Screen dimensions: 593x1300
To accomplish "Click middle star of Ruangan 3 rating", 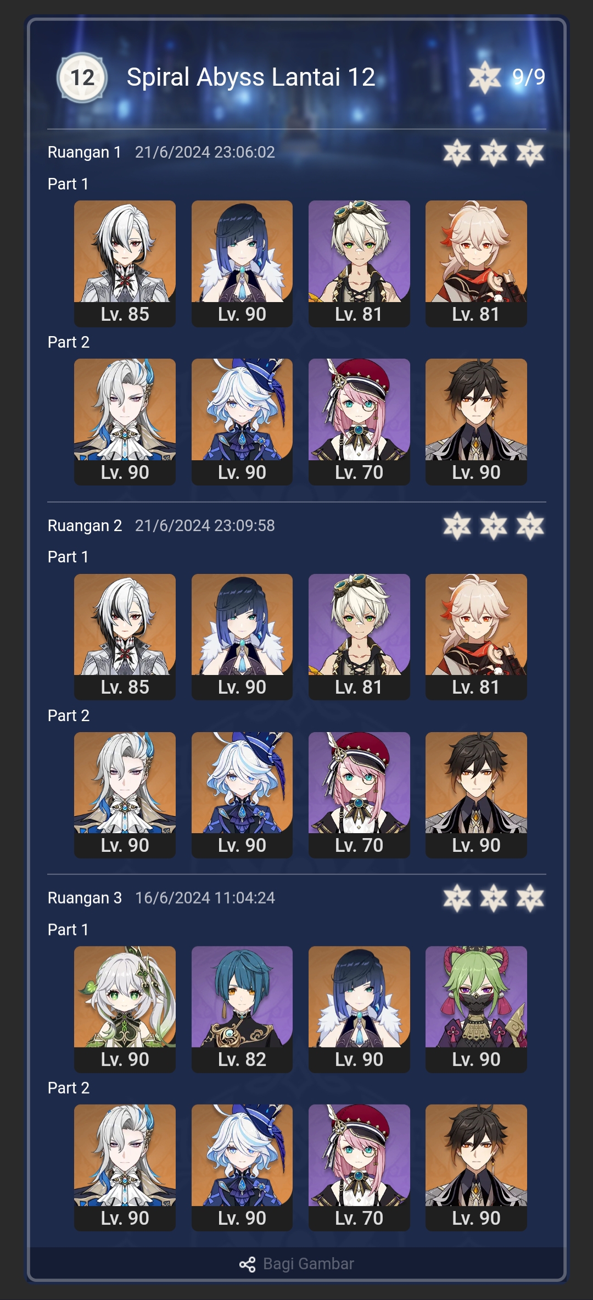I will [x=494, y=899].
